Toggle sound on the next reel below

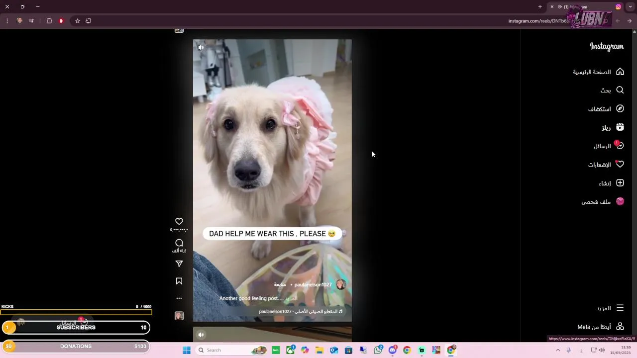(x=201, y=335)
